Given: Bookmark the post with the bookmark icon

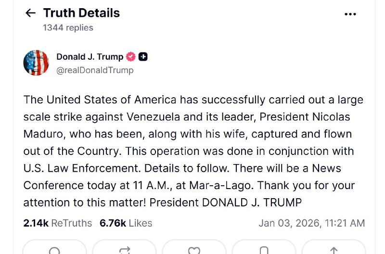Looking at the screenshot, I should point(264,250).
